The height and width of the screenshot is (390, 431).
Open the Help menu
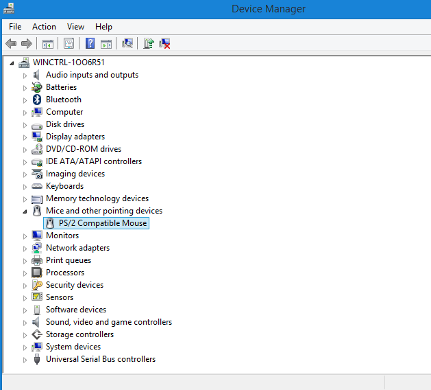click(103, 27)
